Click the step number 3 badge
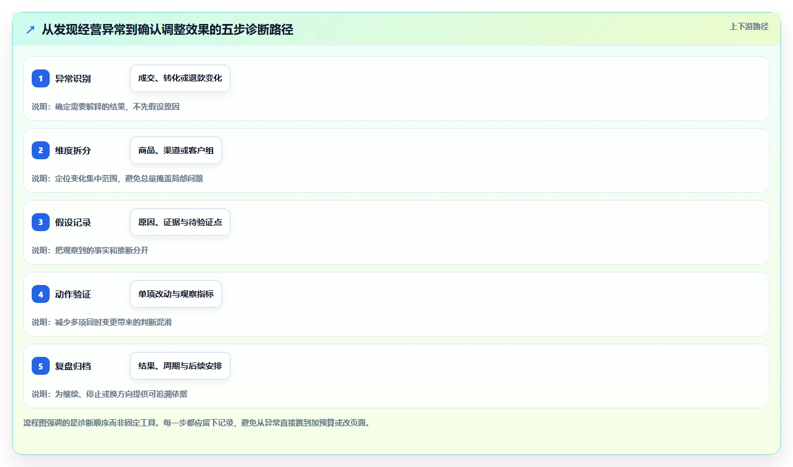Viewport: 793px width, 467px height. click(x=41, y=222)
